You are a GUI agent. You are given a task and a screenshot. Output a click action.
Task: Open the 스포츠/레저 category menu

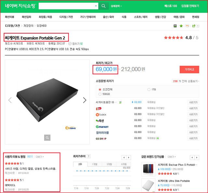141,17
